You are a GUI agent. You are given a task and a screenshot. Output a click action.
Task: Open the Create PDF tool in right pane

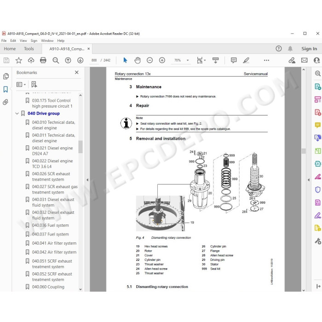(x=318, y=112)
